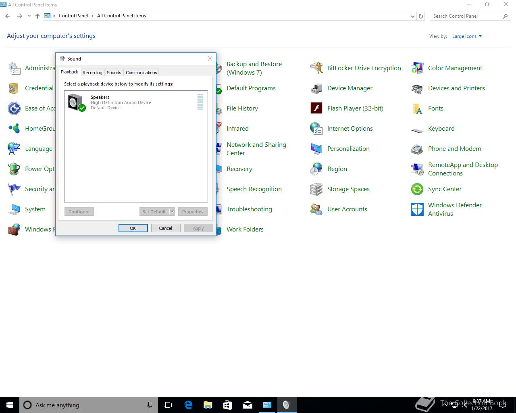This screenshot has height=413, width=516.
Task: Open the Store icon on taskbar
Action: (x=227, y=405)
